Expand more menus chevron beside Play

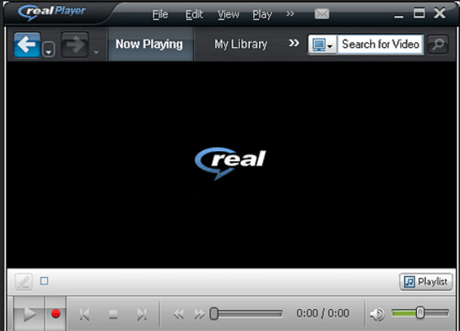point(290,13)
